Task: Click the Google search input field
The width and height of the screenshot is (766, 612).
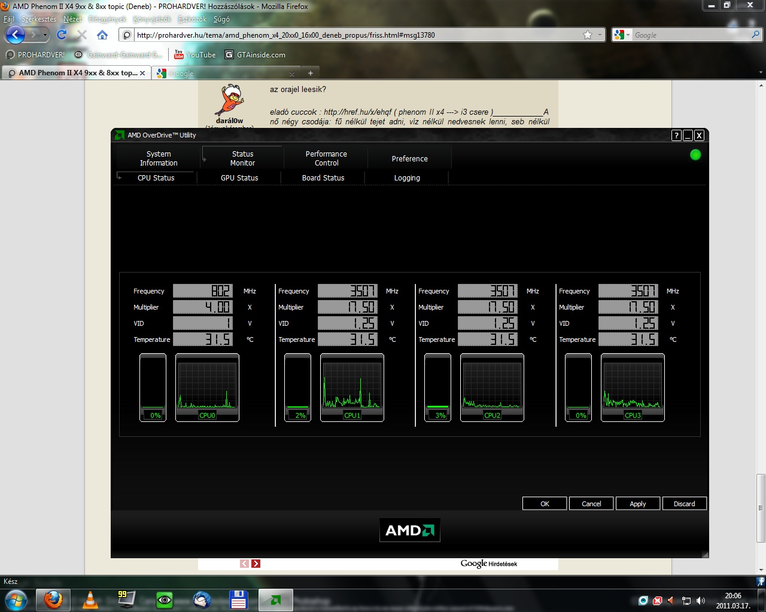Action: [691, 35]
